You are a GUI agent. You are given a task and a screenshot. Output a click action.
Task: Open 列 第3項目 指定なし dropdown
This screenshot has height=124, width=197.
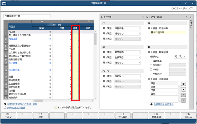127,63
